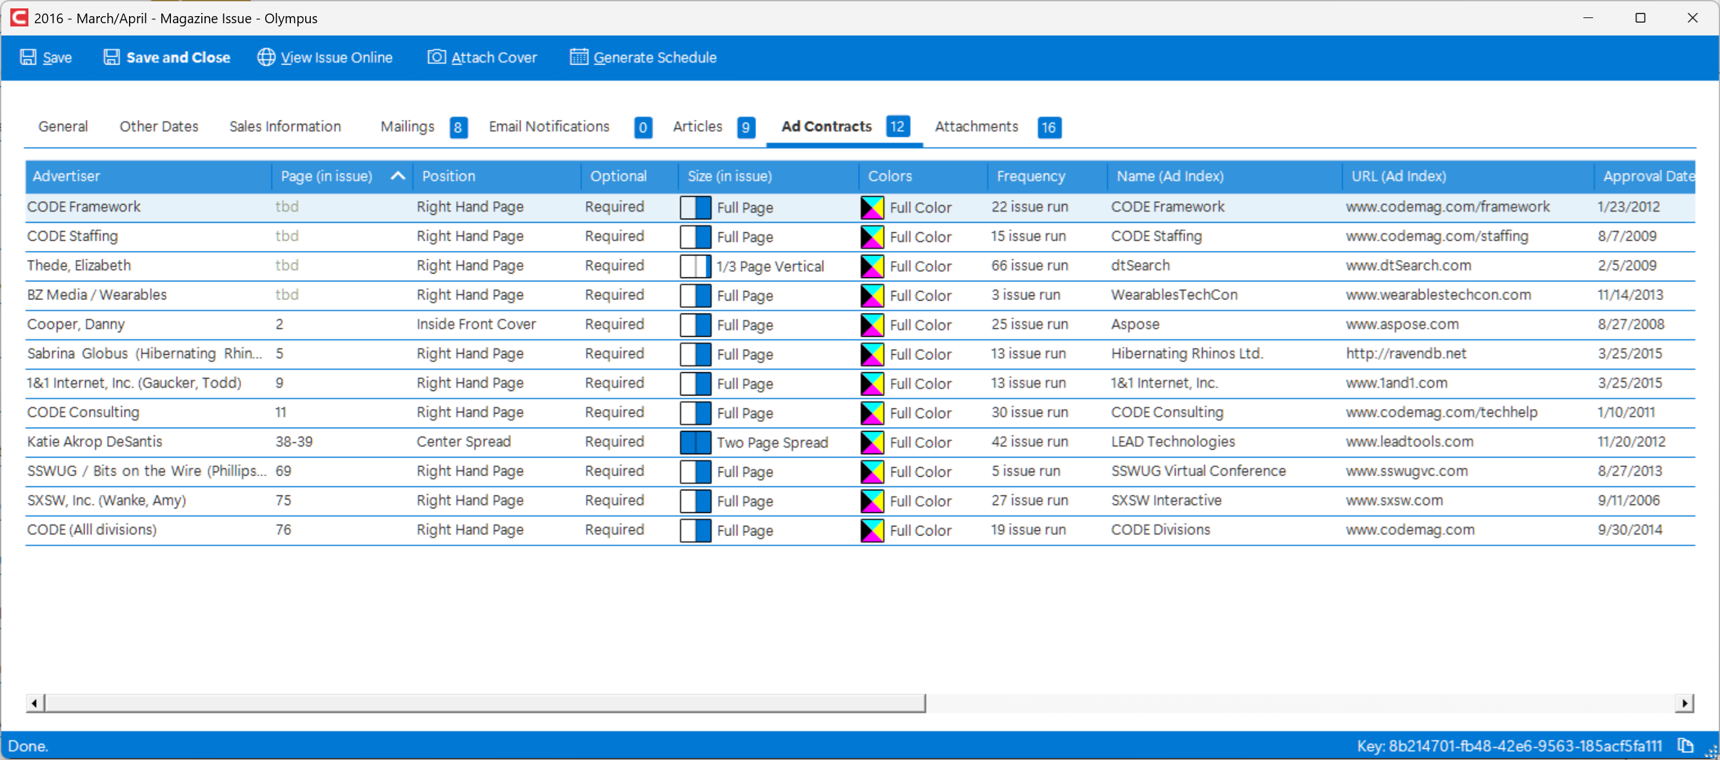This screenshot has height=760, width=1720.
Task: Switch to the Other Dates tab
Action: click(159, 126)
